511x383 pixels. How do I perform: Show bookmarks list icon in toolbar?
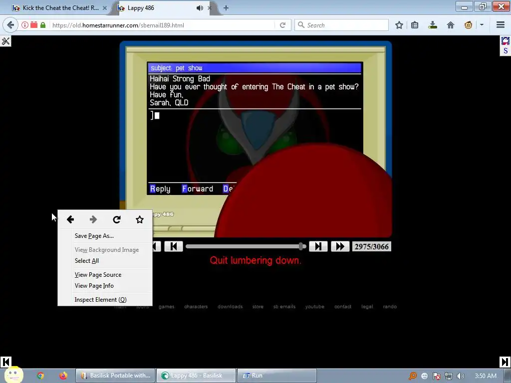coord(415,25)
